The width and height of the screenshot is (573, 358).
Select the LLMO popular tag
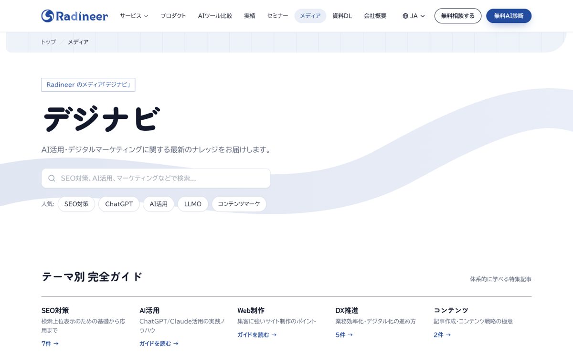pos(193,204)
